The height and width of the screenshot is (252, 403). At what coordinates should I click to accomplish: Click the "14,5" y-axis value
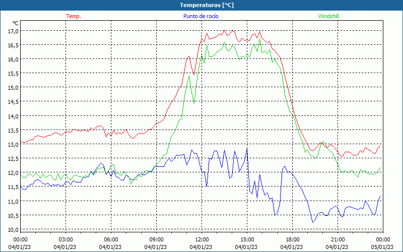click(x=14, y=102)
